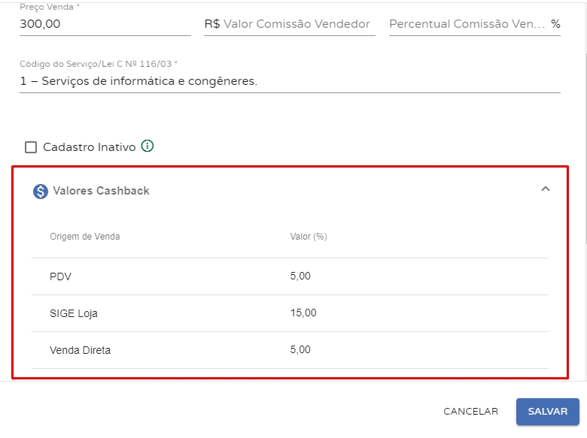Open the Código do Serviço field
Screen dimensions: 587x438
tap(290, 81)
